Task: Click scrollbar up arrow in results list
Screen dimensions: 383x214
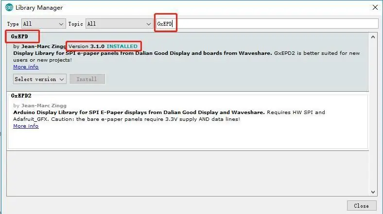Action: 373,37
